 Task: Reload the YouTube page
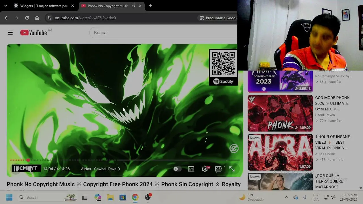[x=27, y=18]
